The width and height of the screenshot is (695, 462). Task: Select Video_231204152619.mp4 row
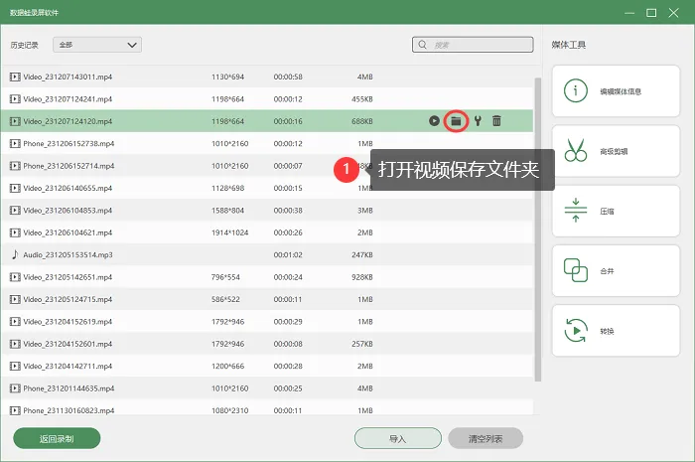tap(267, 322)
